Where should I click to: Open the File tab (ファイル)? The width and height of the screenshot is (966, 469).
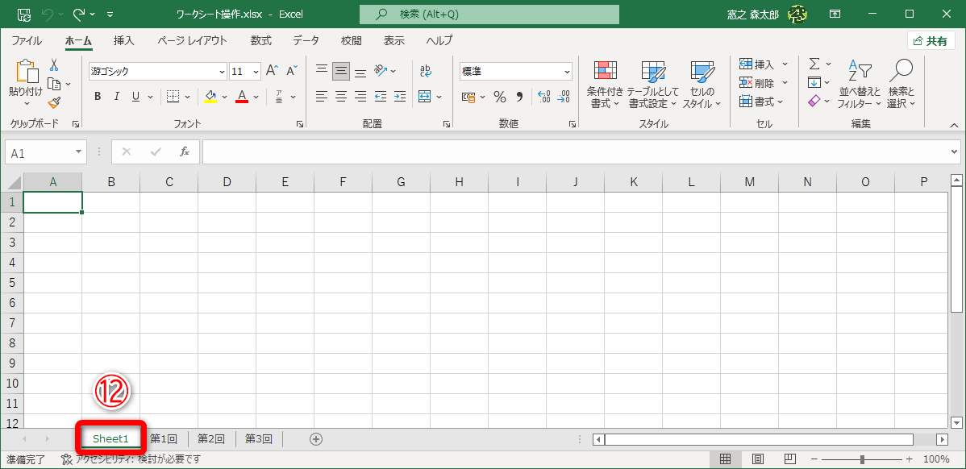click(x=27, y=40)
